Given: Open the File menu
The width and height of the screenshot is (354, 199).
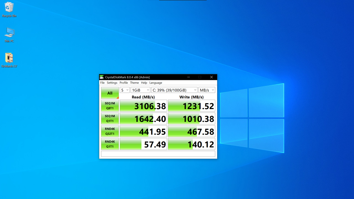Looking at the screenshot, I should 102,83.
